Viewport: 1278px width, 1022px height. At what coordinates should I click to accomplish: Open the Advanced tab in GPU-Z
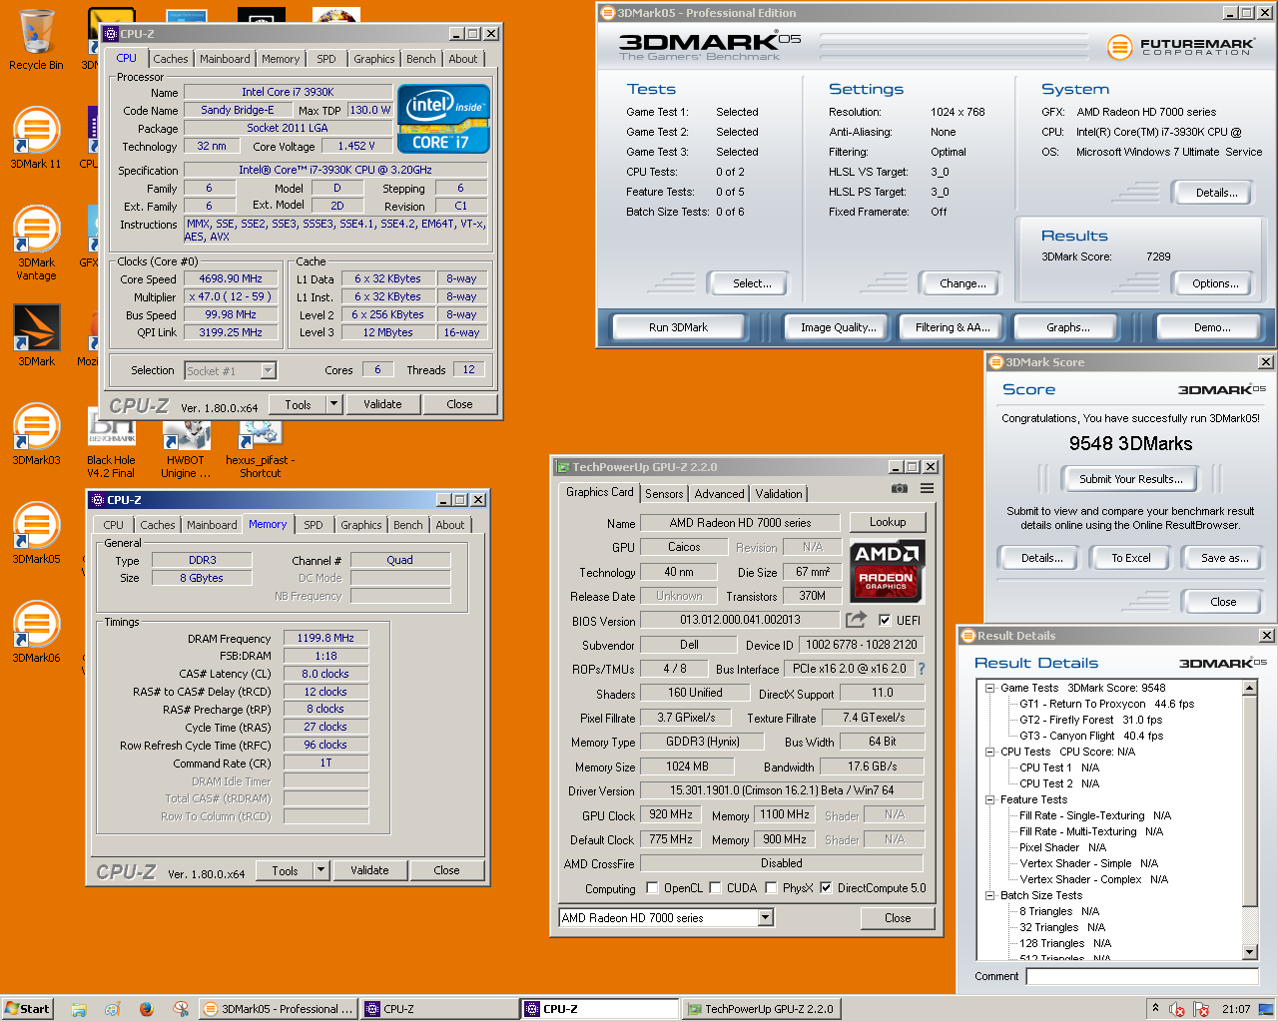point(719,494)
